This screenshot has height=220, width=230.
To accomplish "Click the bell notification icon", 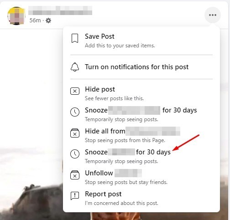I will point(75,67).
